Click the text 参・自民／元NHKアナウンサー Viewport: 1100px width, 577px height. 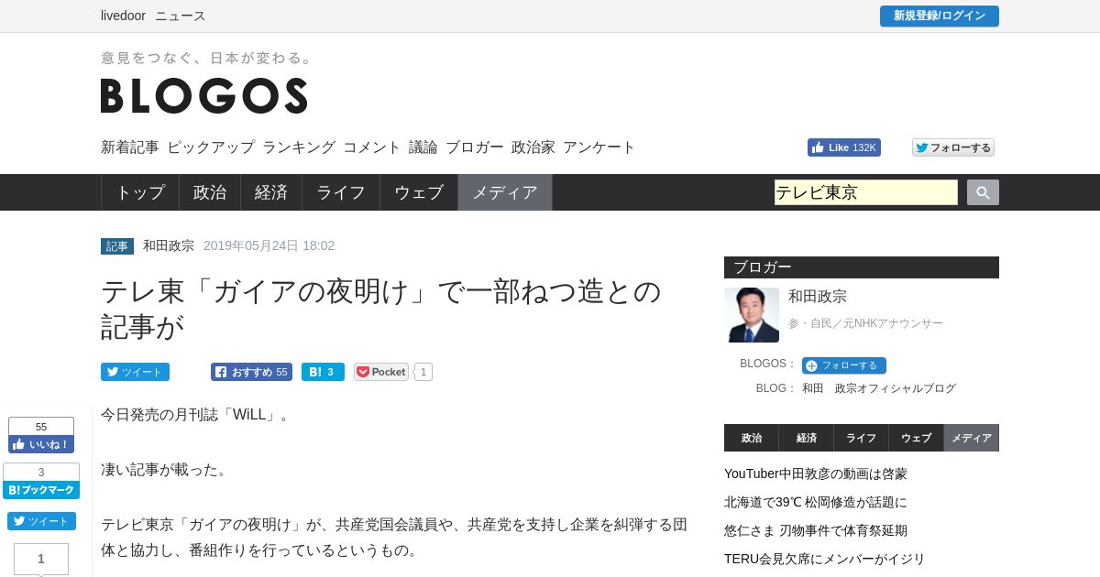(865, 323)
